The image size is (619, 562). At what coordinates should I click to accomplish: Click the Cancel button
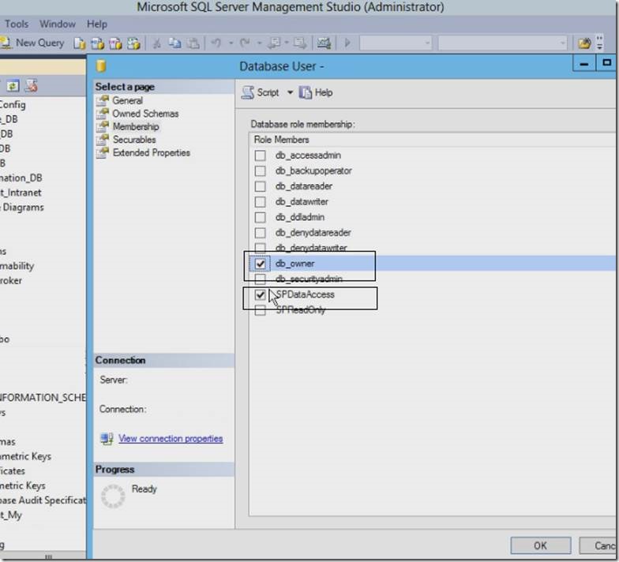[x=599, y=545]
